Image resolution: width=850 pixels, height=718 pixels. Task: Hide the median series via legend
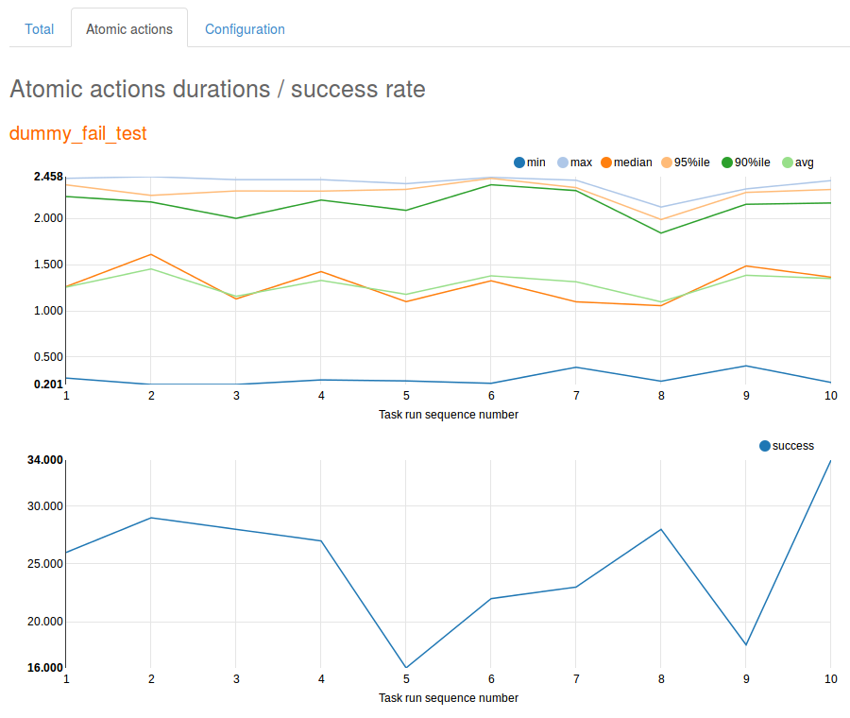pos(606,162)
